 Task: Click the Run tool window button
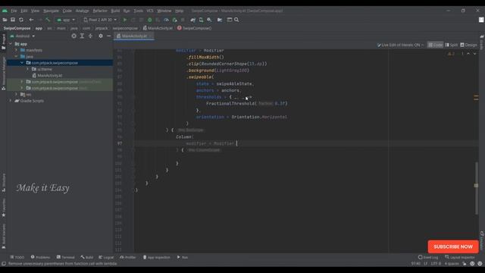(182, 257)
